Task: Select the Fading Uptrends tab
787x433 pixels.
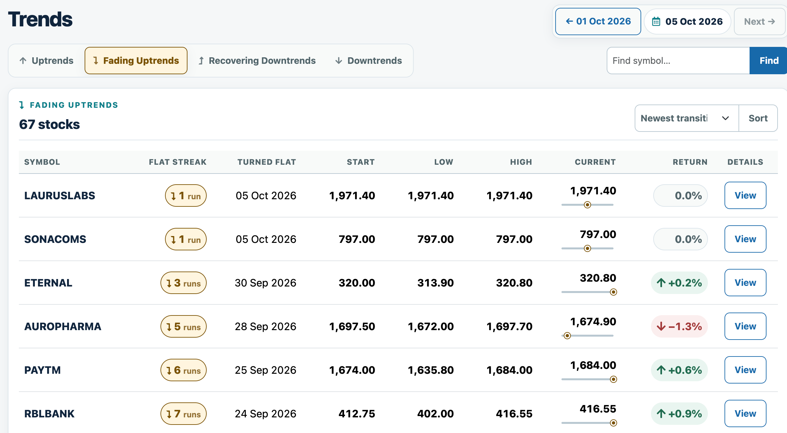Action: coord(136,61)
